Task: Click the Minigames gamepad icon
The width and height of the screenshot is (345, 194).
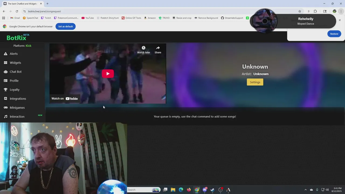Action: tap(5, 108)
